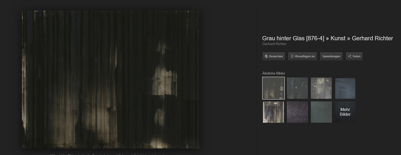The height and width of the screenshot is (155, 401).
Task: Open the light beige thumbnail in bottom row
Action: click(274, 112)
